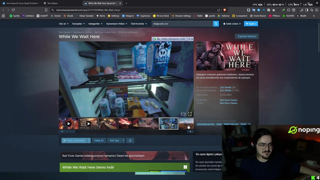Open the Leo AI sparkle icon
The width and height of the screenshot is (320, 180).
pyautogui.click(x=311, y=10)
